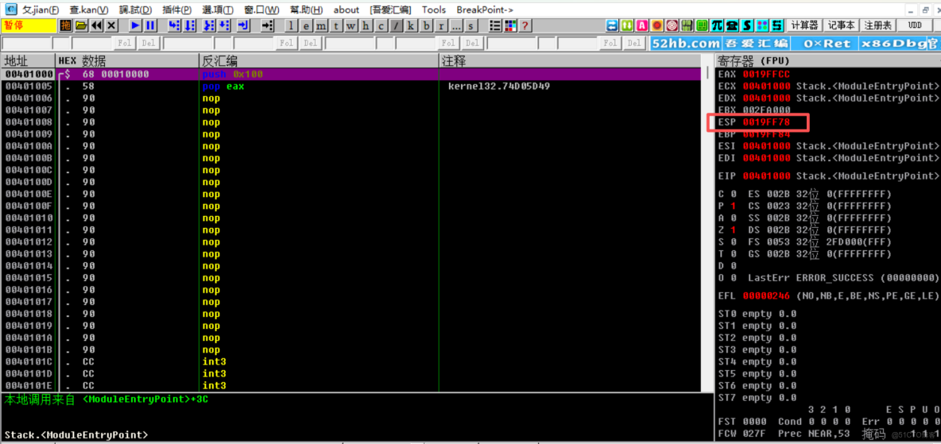The width and height of the screenshot is (941, 444).
Task: Open Patches window with the / button
Action: [x=396, y=25]
